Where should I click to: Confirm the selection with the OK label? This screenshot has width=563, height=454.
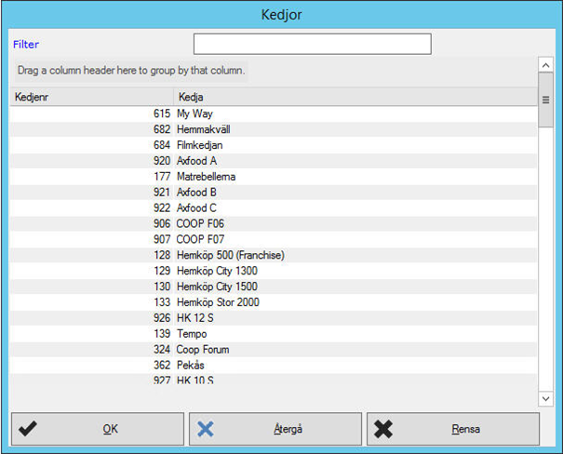point(110,429)
